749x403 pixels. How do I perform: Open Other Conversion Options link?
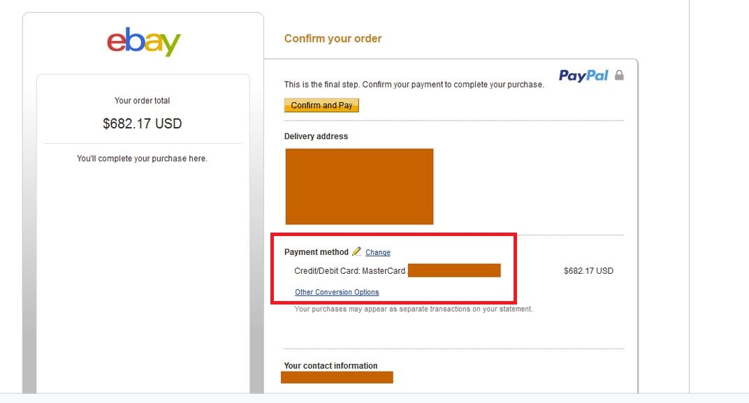point(337,292)
